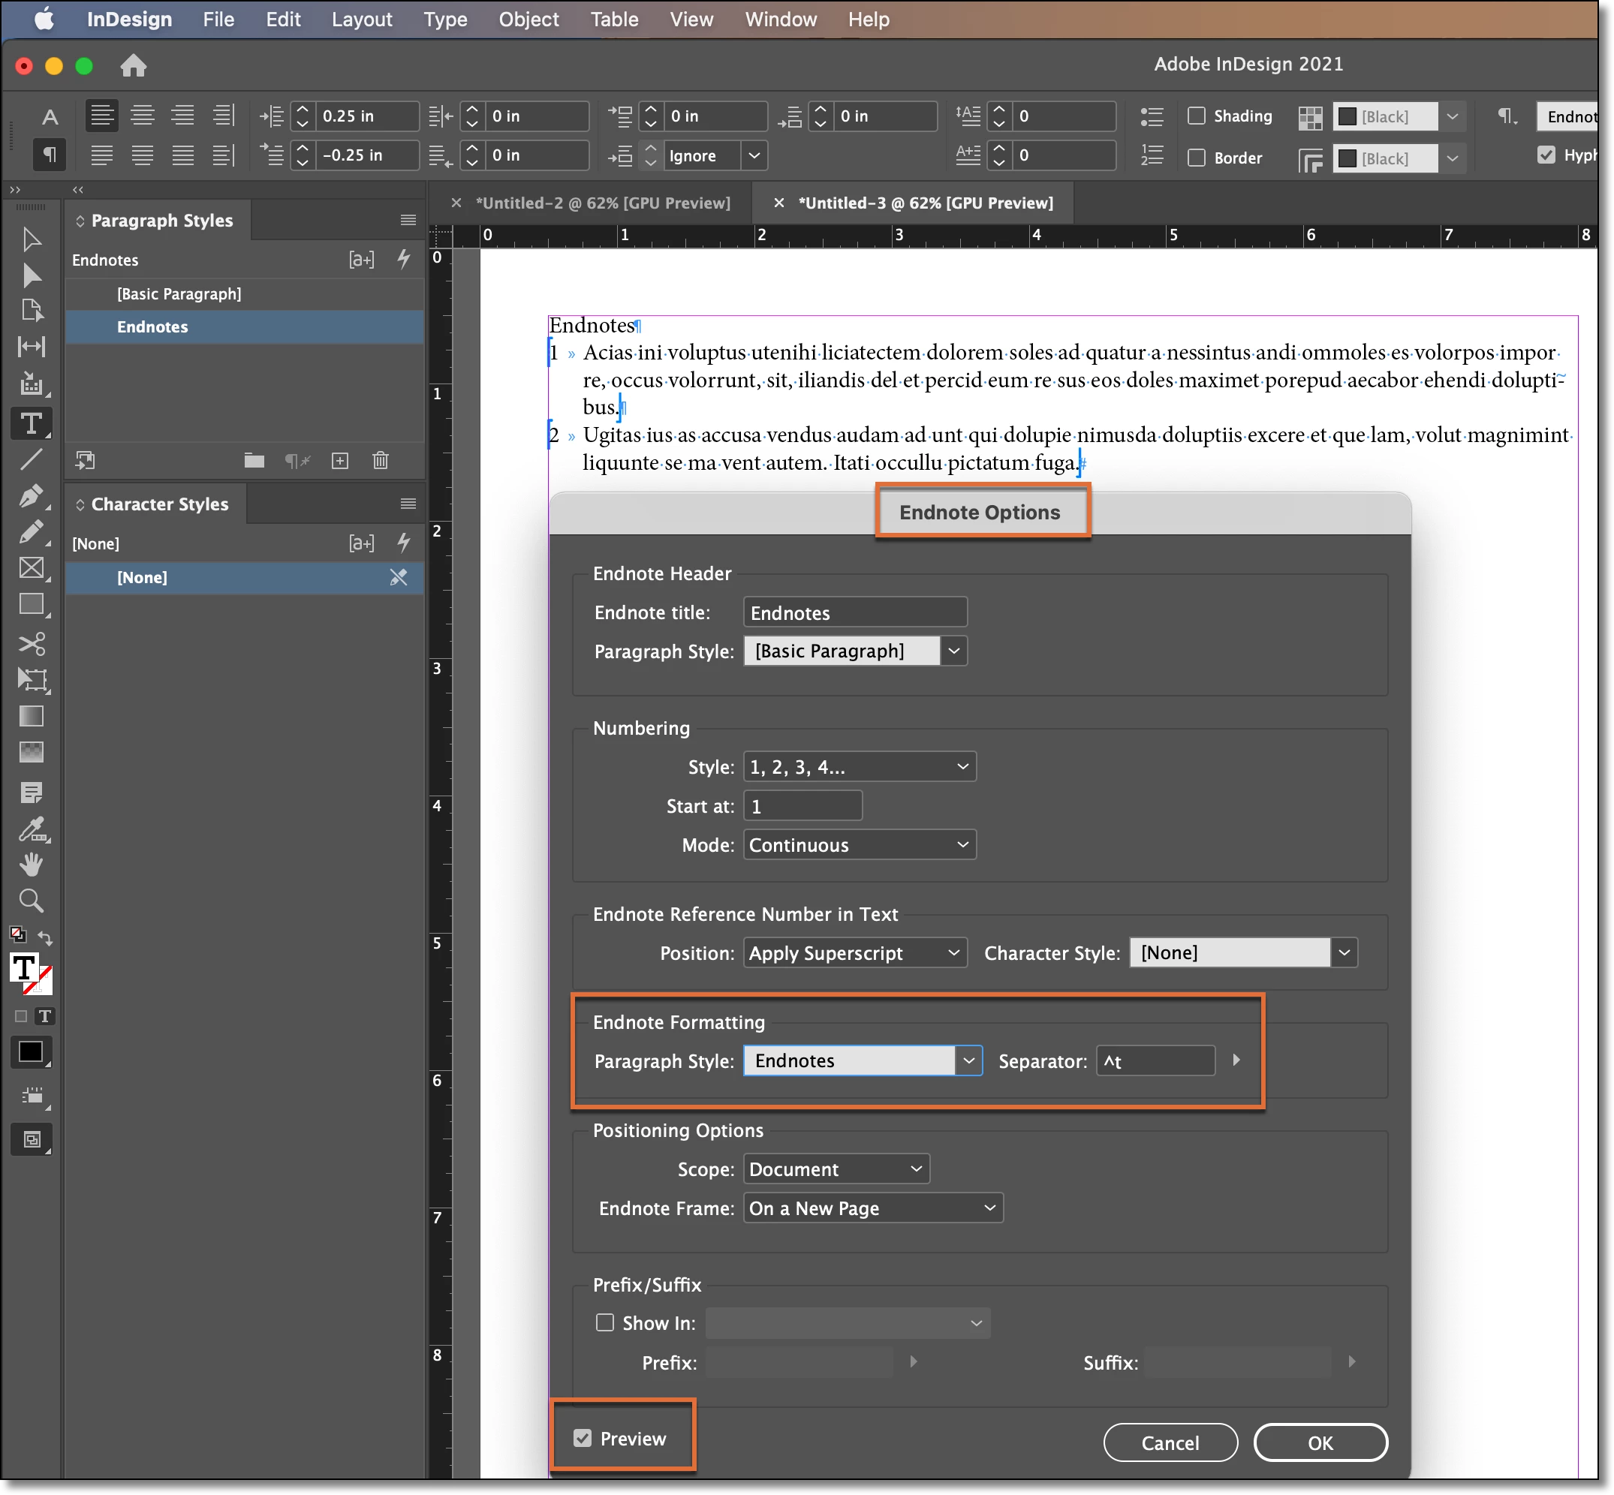Select the Hand tool
Viewport: 1614px width, 1495px height.
pyautogui.click(x=31, y=864)
